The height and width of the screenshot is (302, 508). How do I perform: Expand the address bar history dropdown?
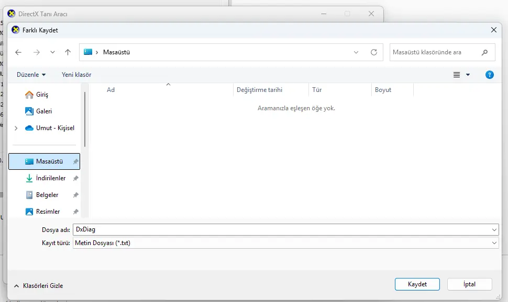(356, 52)
